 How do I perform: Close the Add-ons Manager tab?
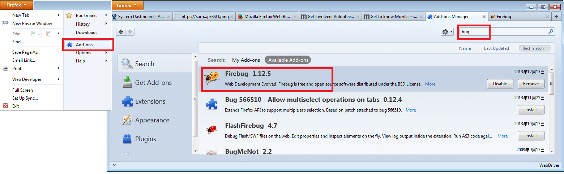[x=484, y=17]
